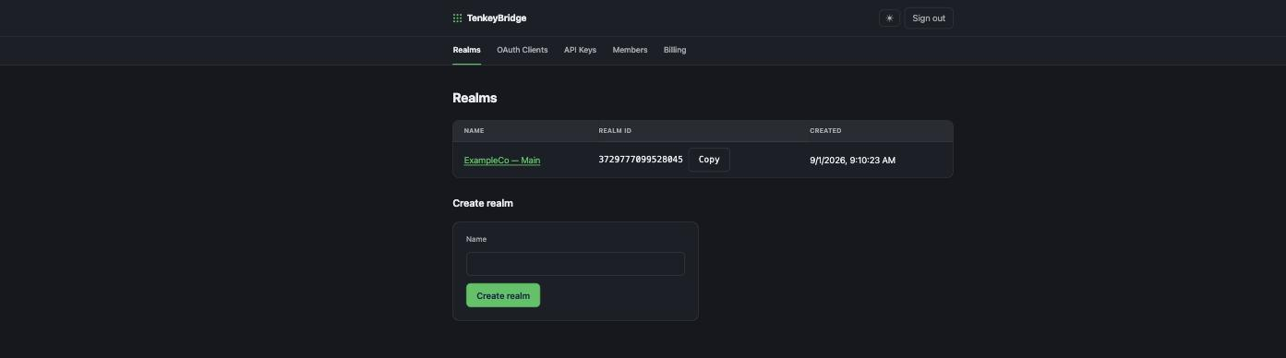Image resolution: width=1286 pixels, height=358 pixels.
Task: Select the realm ID text 3729777099528045
Action: pyautogui.click(x=641, y=160)
